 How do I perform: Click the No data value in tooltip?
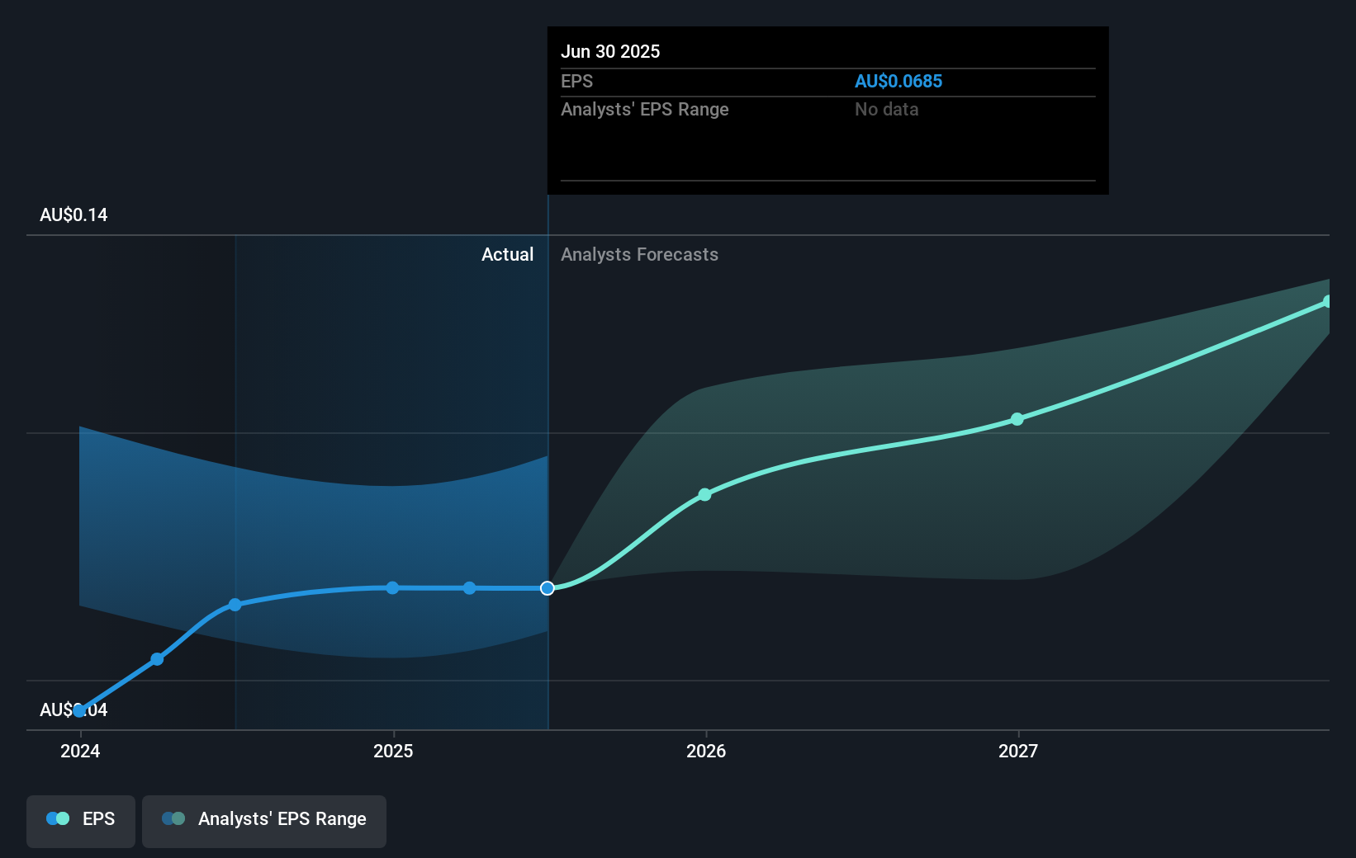(886, 109)
